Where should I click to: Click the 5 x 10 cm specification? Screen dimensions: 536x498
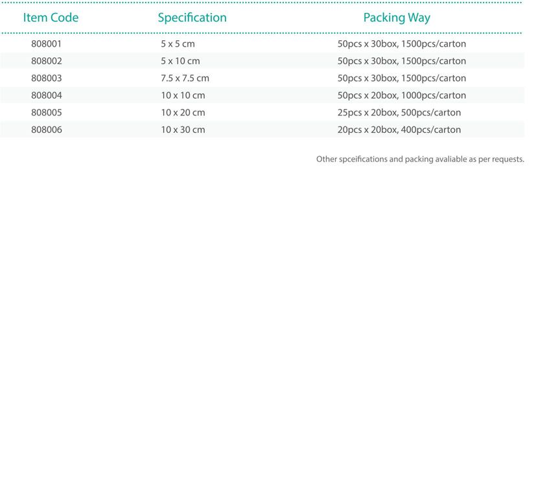180,61
